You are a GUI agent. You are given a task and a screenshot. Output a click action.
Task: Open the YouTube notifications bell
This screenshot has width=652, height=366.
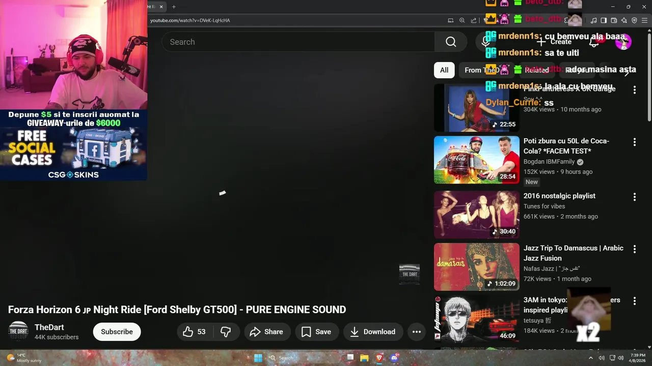point(594,42)
